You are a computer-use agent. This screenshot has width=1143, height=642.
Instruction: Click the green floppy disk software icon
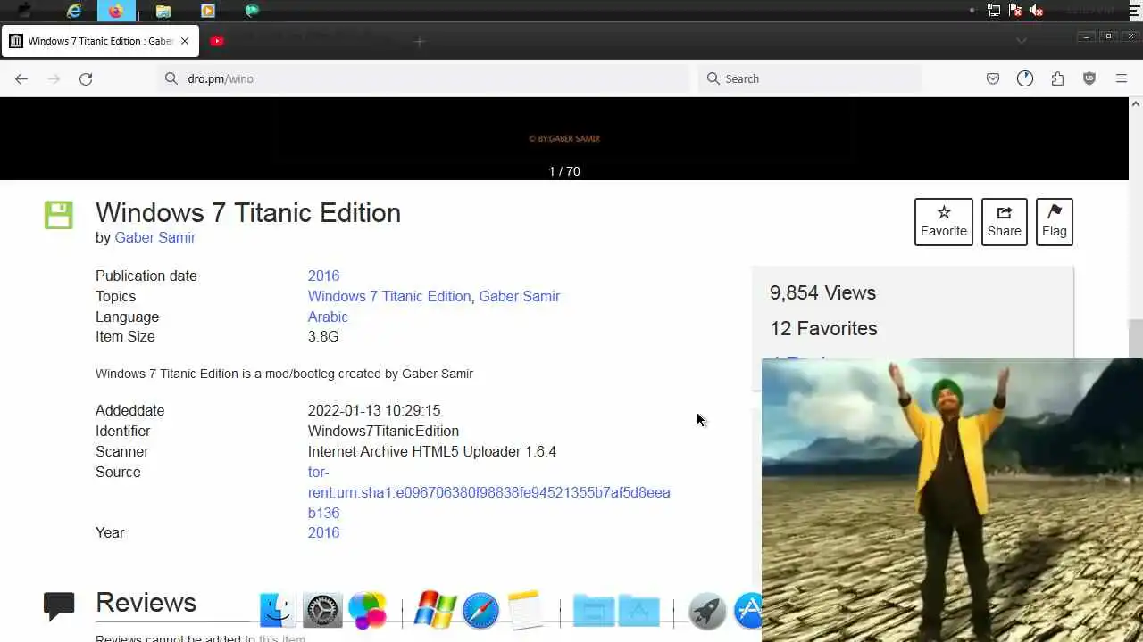click(x=59, y=215)
